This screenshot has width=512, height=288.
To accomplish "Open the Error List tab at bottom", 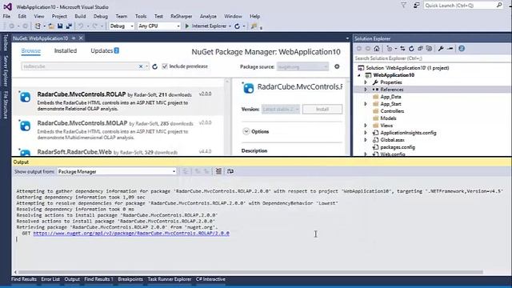I will tap(50, 279).
